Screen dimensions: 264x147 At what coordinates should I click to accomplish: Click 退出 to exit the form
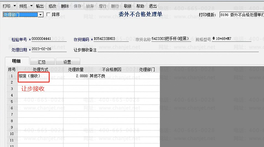(x=153, y=6)
